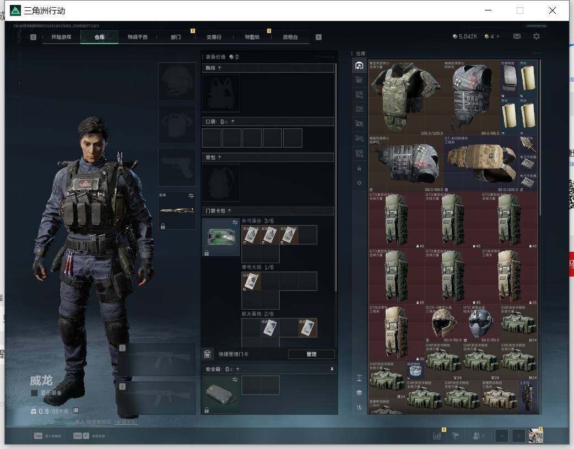Go to the 交易行 tab
Image resolution: width=574 pixels, height=449 pixels.
pyautogui.click(x=214, y=37)
